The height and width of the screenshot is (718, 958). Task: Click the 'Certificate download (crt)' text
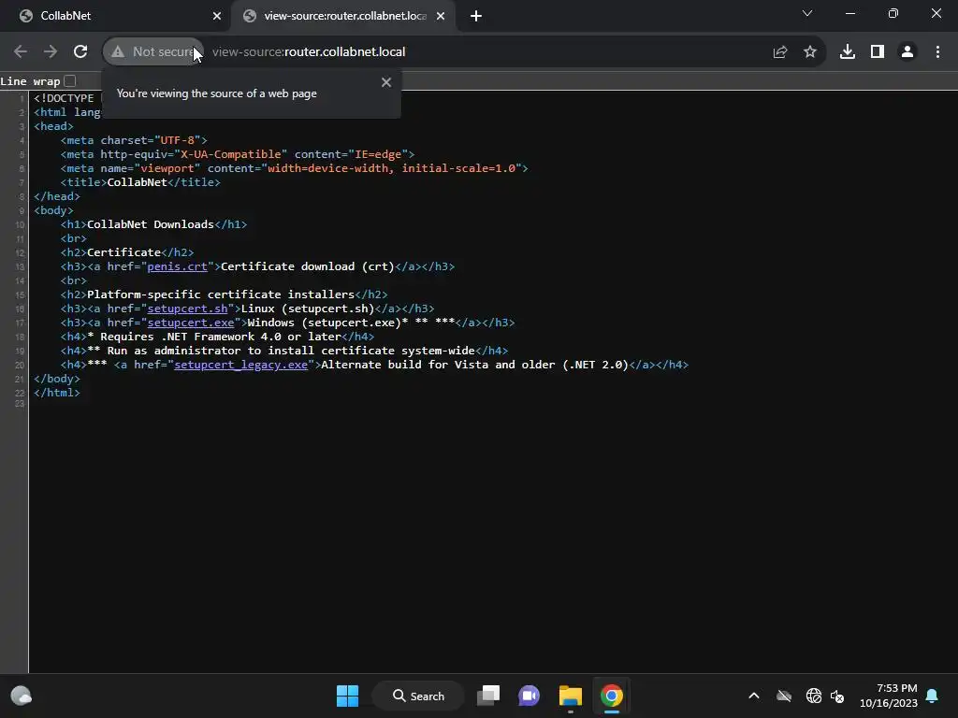tap(307, 266)
